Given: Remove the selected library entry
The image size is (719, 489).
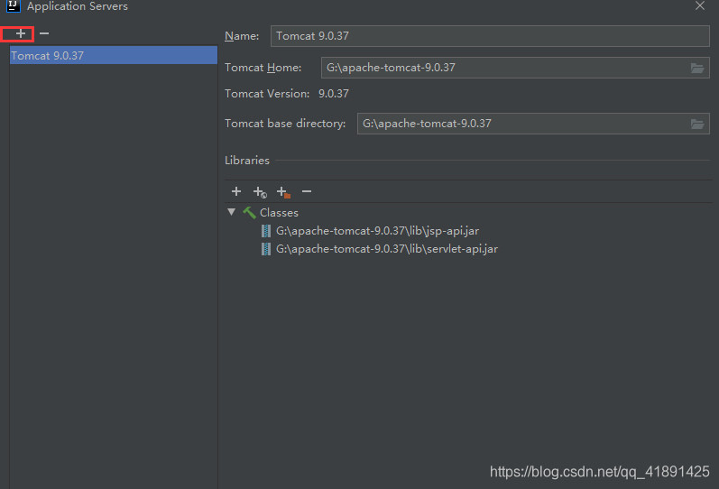Looking at the screenshot, I should coord(307,191).
